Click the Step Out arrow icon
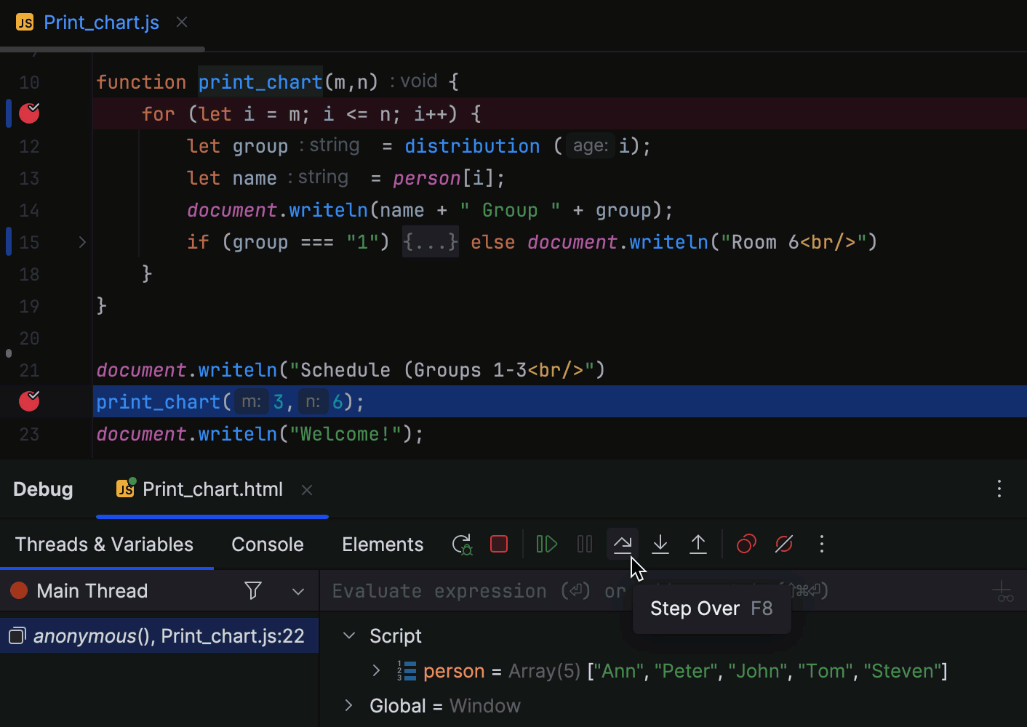Screen dimensions: 1027x727 coord(698,545)
